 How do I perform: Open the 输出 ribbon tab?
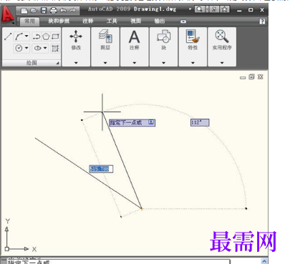pyautogui.click(x=160, y=21)
